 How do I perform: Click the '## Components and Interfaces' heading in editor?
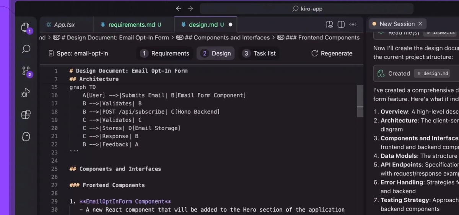116,169
